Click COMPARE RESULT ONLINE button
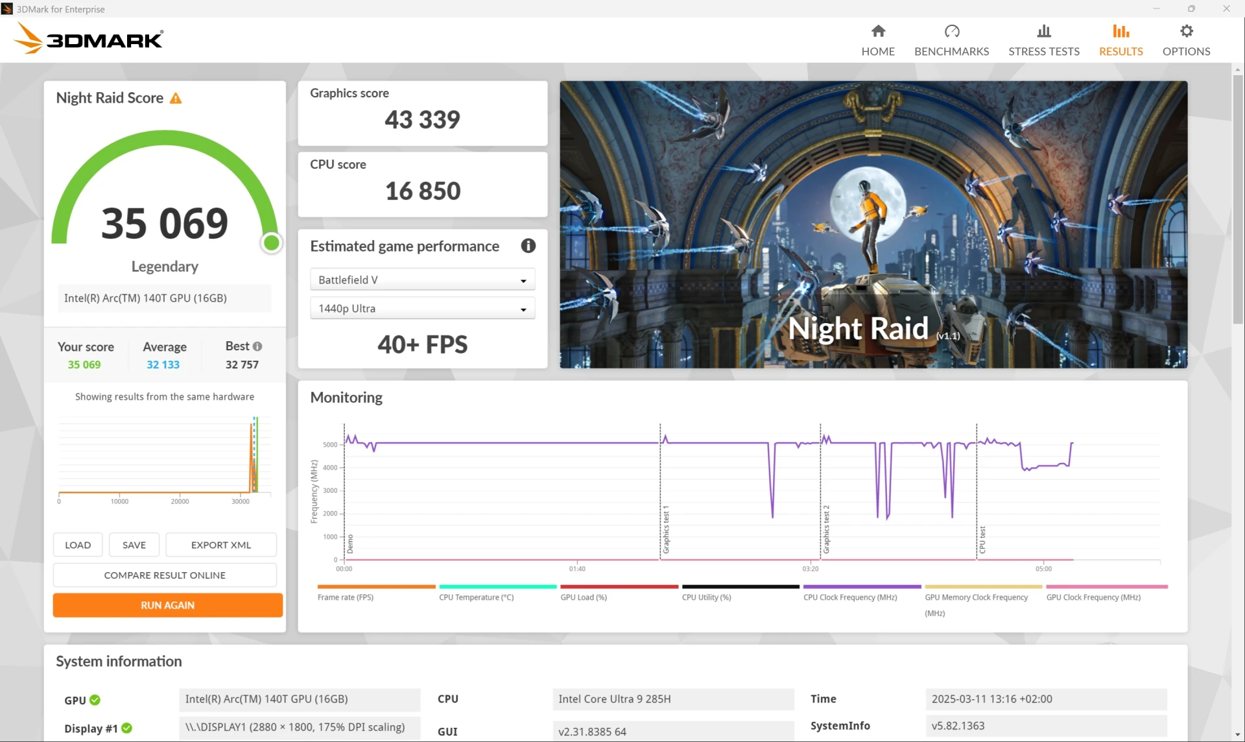The height and width of the screenshot is (742, 1245). click(165, 575)
